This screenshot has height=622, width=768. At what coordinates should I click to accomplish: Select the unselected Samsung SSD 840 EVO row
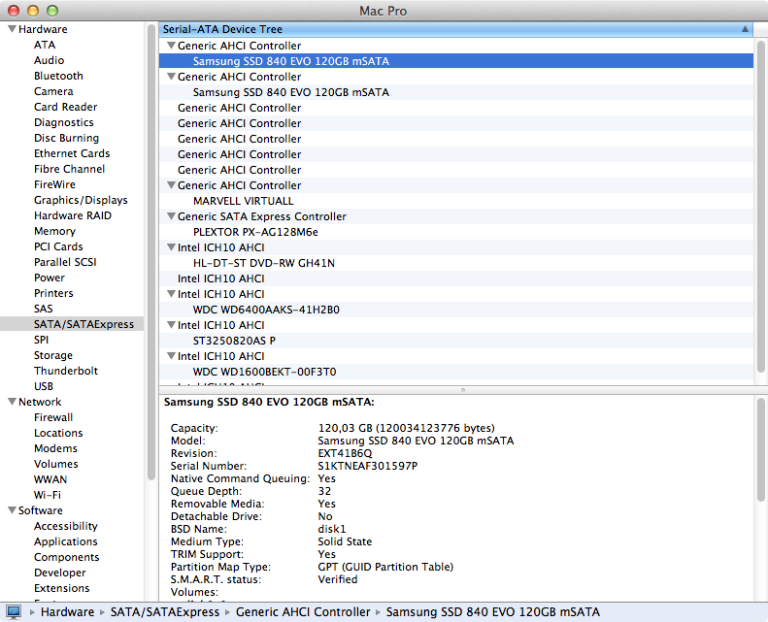(x=456, y=92)
